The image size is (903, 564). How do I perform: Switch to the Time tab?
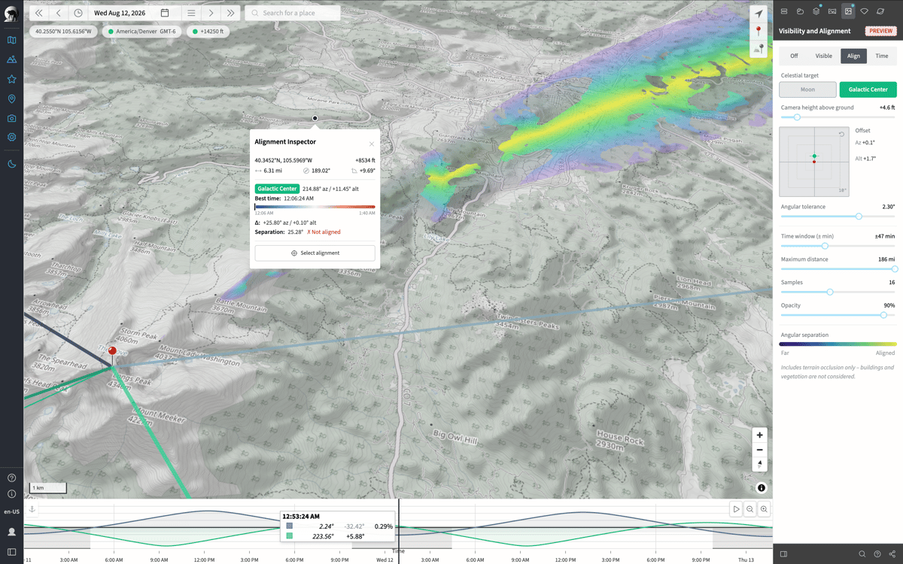pyautogui.click(x=882, y=56)
